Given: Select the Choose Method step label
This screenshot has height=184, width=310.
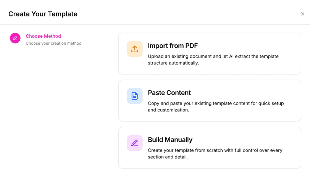Looking at the screenshot, I should pos(43,36).
